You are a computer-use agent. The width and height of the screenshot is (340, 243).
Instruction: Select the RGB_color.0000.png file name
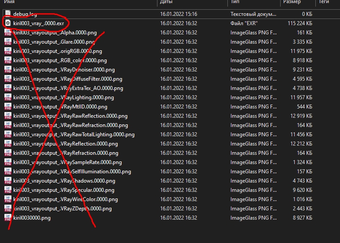[60, 60]
